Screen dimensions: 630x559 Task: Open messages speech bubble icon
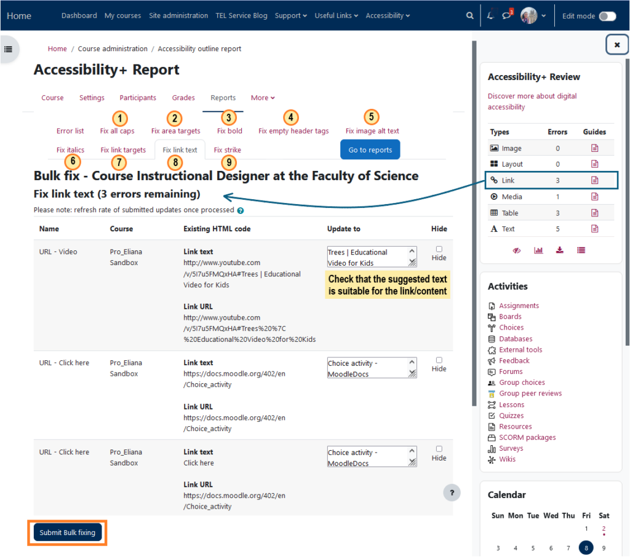(506, 16)
